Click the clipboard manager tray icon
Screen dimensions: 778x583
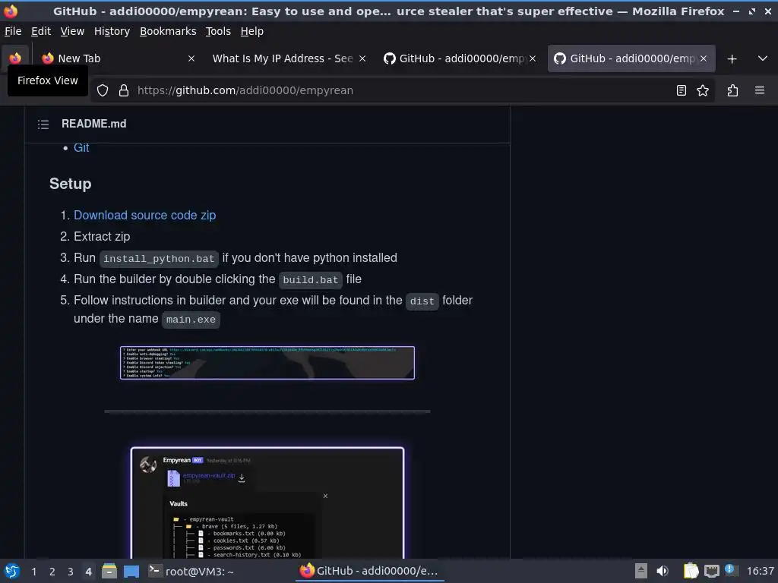(691, 571)
